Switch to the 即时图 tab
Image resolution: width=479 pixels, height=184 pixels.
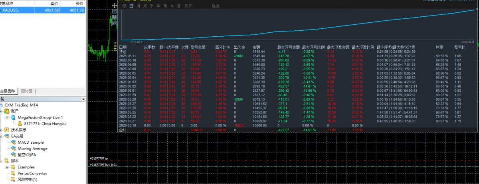(x=26, y=91)
